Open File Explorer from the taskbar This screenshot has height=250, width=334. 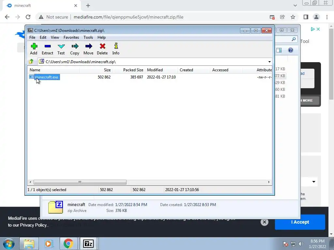click(x=29, y=243)
